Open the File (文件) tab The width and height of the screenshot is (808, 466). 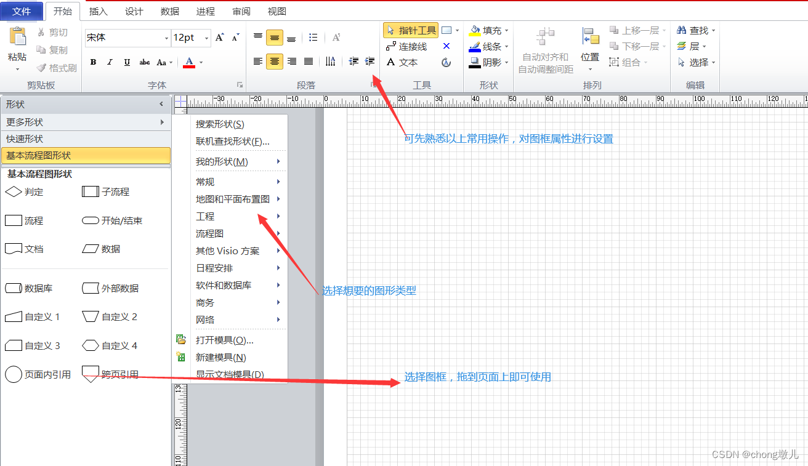[22, 11]
